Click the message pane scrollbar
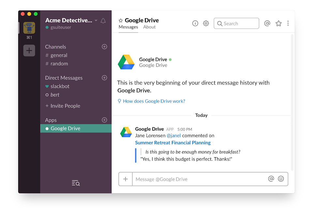 pyautogui.click(x=292, y=103)
